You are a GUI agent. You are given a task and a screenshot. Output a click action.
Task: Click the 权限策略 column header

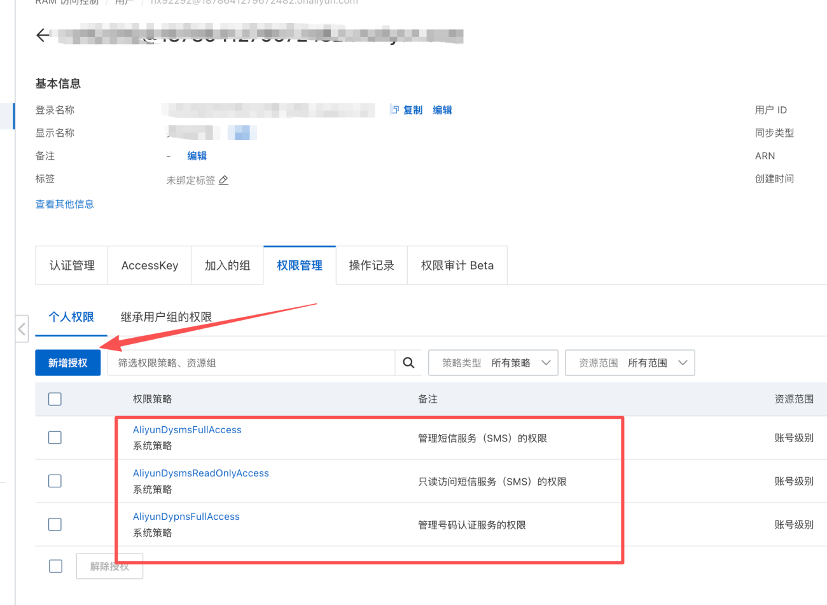(153, 399)
